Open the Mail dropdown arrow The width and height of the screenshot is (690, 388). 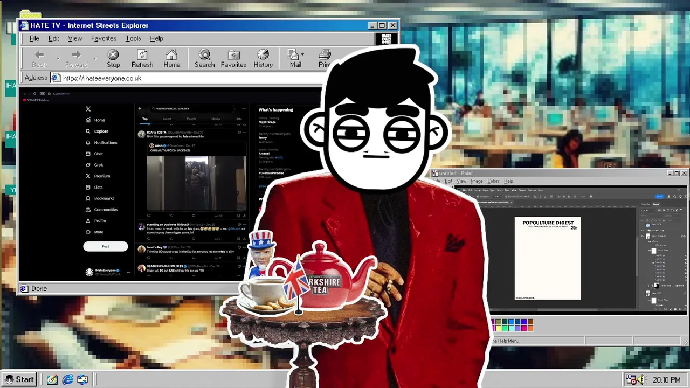(302, 54)
